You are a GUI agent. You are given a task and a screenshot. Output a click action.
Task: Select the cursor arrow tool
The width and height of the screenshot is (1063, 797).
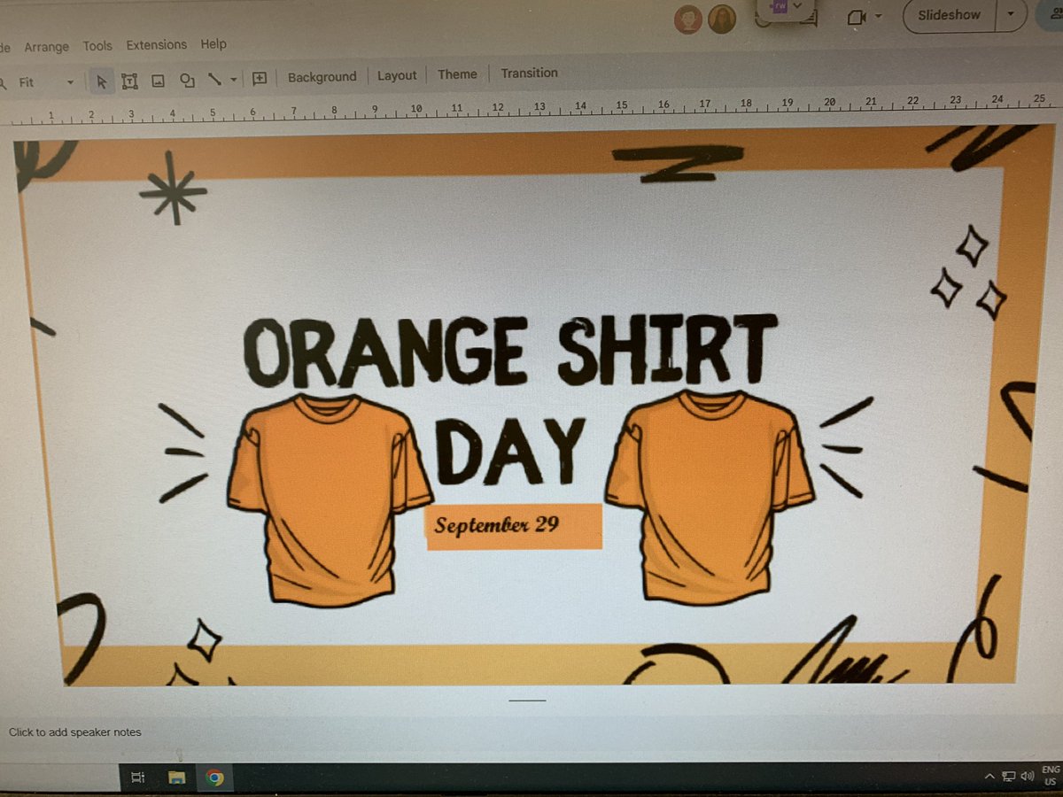pyautogui.click(x=101, y=81)
